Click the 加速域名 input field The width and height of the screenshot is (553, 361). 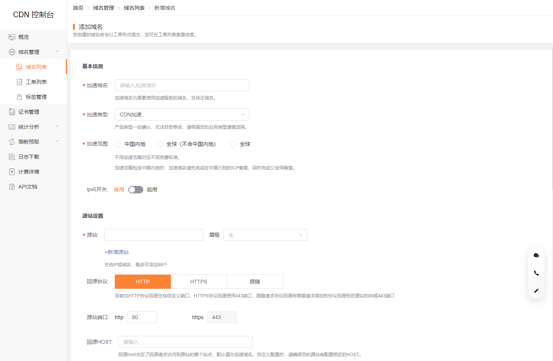[182, 85]
